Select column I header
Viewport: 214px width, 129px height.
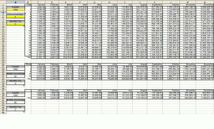pyautogui.click(x=125, y=2)
